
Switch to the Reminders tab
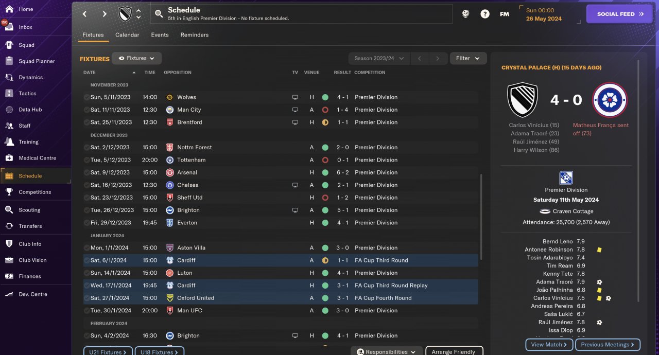point(194,35)
